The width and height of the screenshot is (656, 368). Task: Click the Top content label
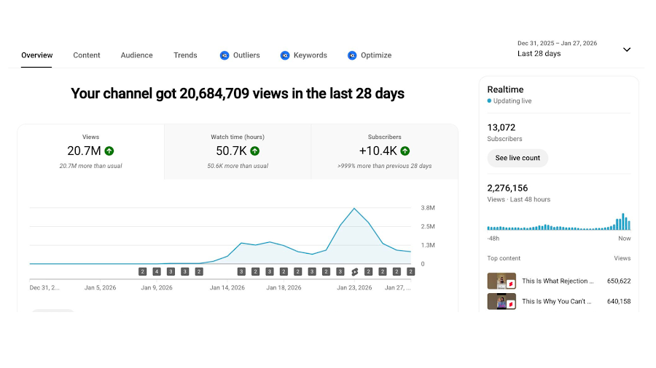pos(504,259)
